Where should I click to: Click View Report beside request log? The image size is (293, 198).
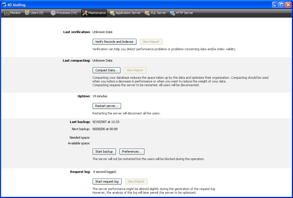[136, 181]
